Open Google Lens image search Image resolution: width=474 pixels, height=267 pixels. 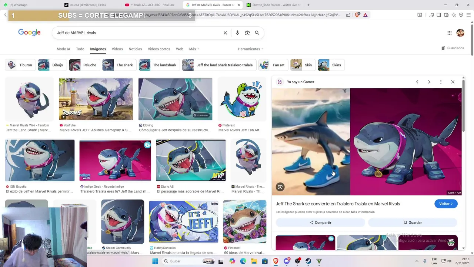(x=247, y=33)
